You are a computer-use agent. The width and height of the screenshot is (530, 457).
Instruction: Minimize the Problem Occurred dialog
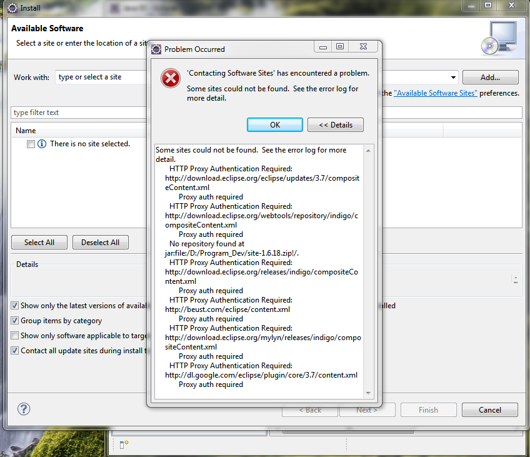pos(322,47)
